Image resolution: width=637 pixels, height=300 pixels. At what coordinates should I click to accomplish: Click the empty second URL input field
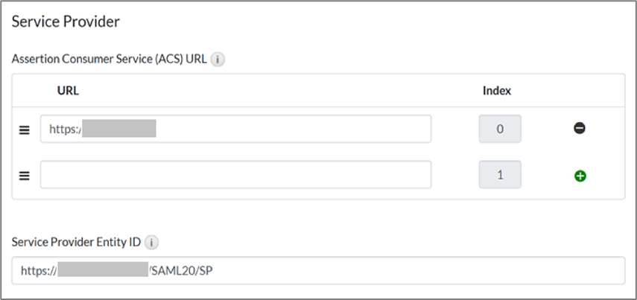point(235,175)
